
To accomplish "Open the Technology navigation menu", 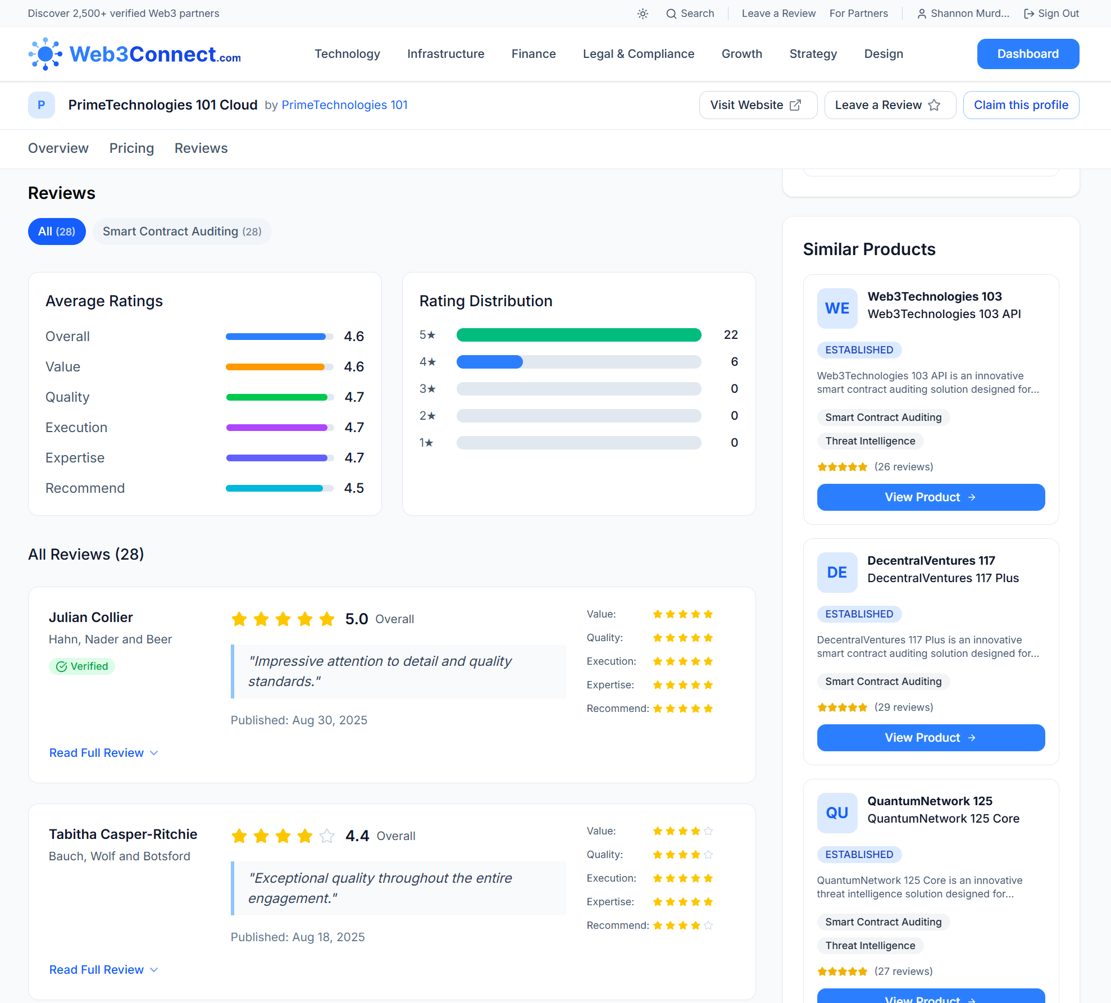I will (x=347, y=54).
